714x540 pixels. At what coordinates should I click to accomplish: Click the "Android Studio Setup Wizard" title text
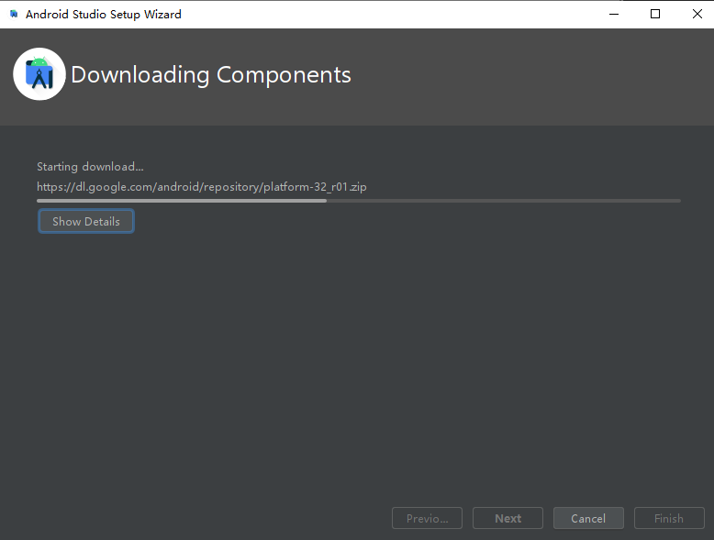(x=104, y=15)
